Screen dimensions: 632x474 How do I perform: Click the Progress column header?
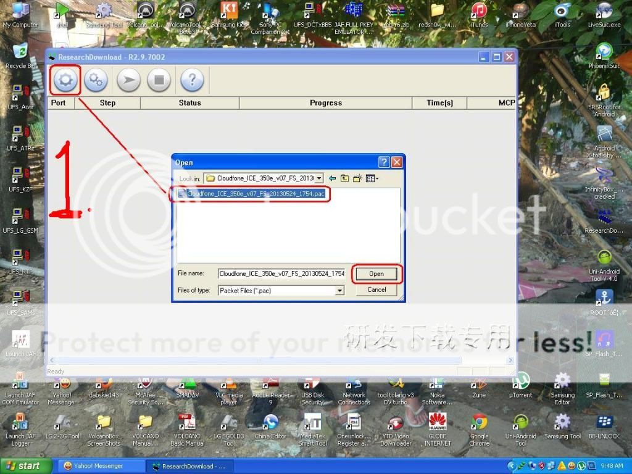pos(325,103)
